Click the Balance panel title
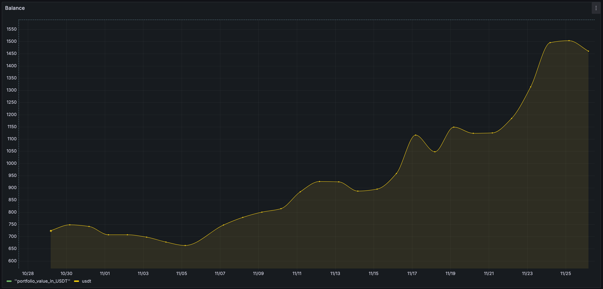Viewport: 603px width, 289px height. pos(15,8)
